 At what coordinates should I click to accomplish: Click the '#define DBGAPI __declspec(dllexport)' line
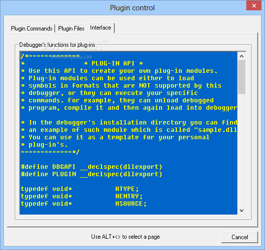(x=92, y=167)
